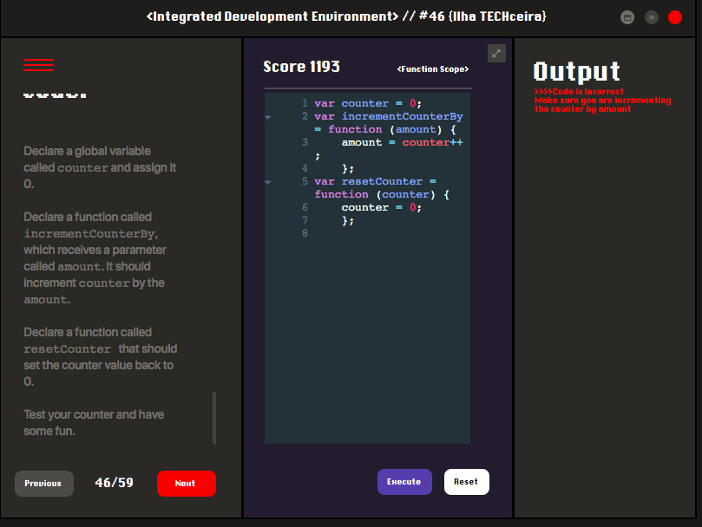
Task: Click line number 3 in gutter
Action: click(x=305, y=142)
